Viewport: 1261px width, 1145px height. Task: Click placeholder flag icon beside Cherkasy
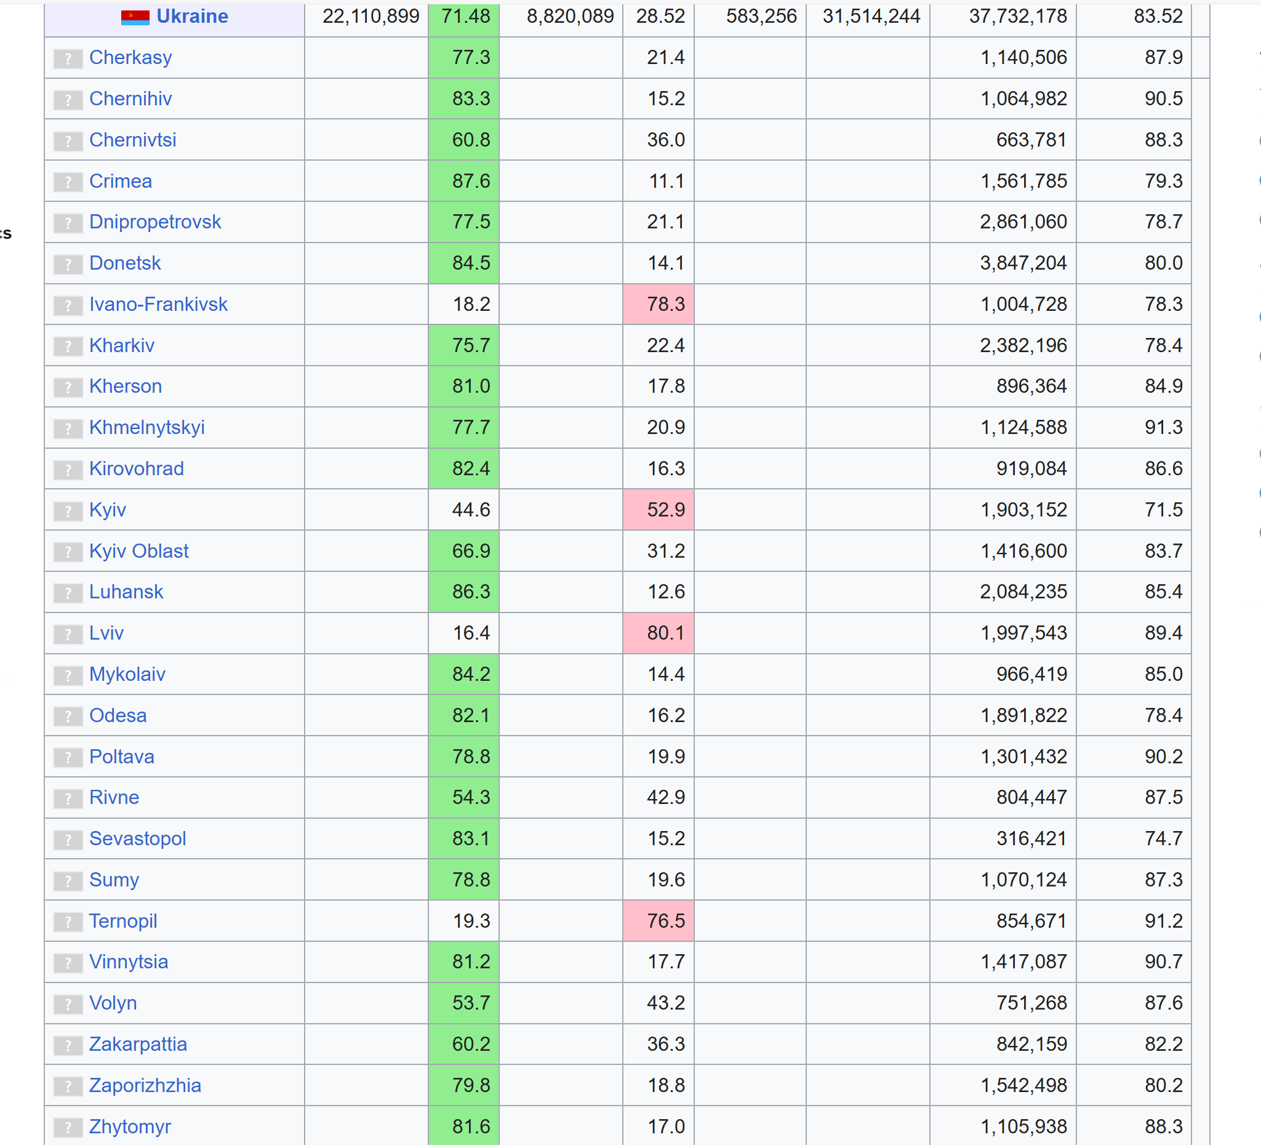pos(68,59)
